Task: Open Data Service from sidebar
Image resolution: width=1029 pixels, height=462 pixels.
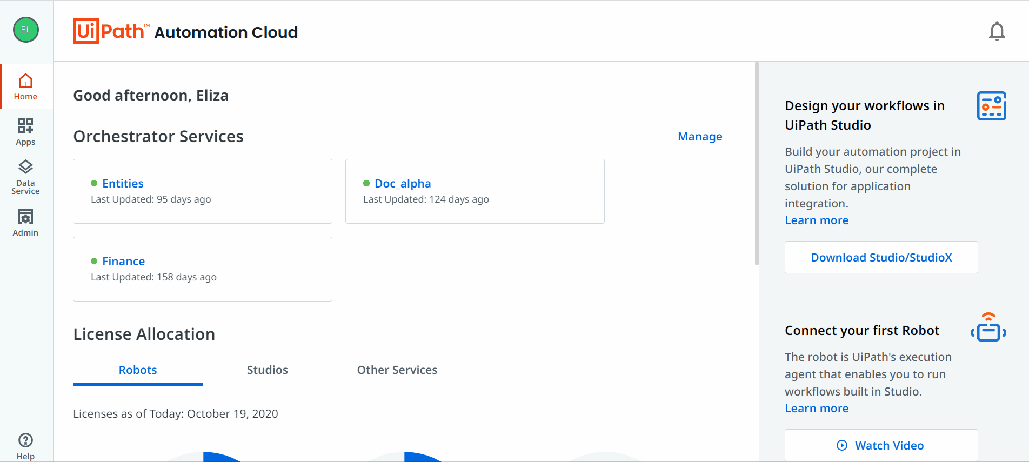Action: click(x=25, y=177)
